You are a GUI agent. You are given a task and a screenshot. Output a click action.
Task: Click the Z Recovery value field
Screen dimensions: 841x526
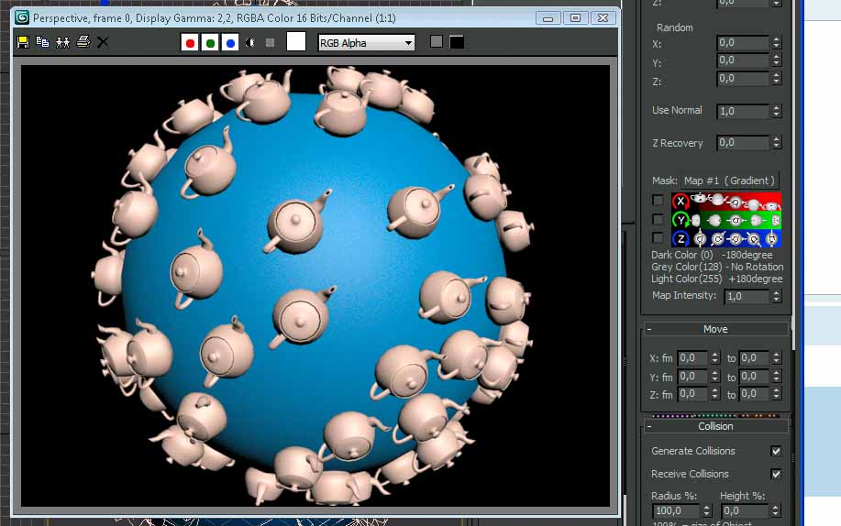(x=744, y=143)
